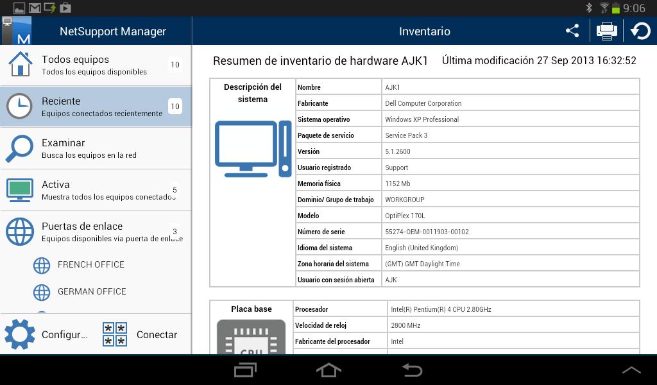
Task: Select the 'AJK1' Nombre value
Action: point(393,87)
